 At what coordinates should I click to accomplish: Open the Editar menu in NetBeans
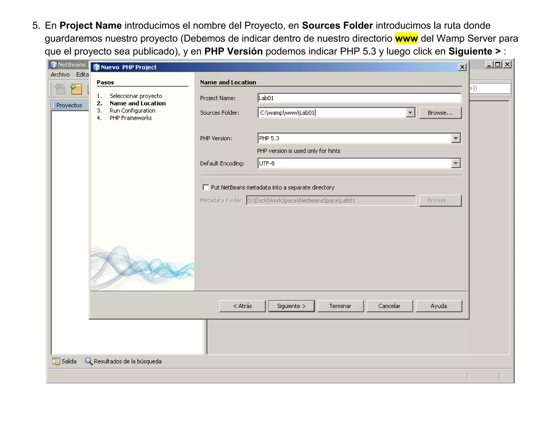pos(82,75)
